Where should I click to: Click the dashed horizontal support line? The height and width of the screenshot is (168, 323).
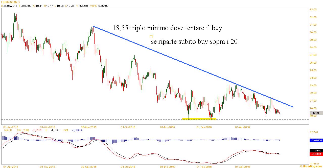[155, 119]
